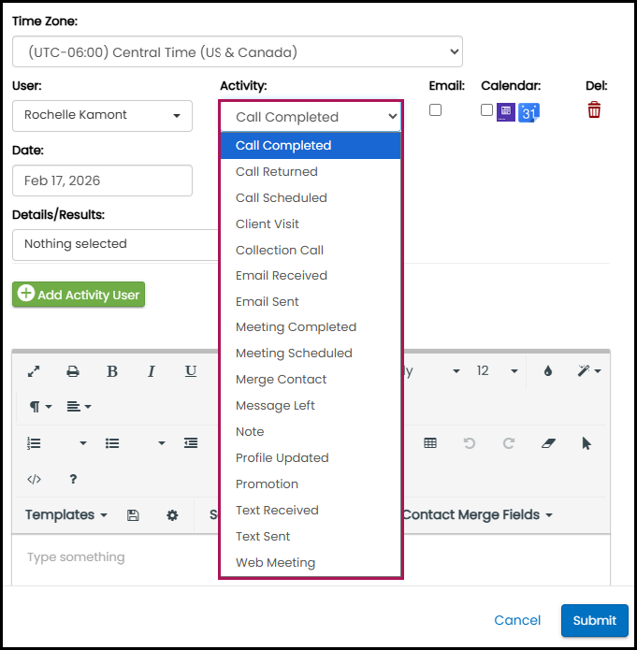Check the Email checkbox
The height and width of the screenshot is (650, 637).
(435, 109)
